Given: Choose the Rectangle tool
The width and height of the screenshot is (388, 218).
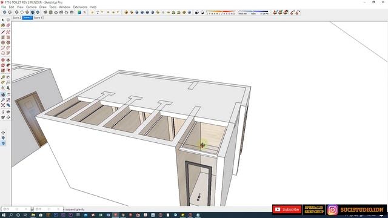Looking at the screenshot, I should pos(3,38).
